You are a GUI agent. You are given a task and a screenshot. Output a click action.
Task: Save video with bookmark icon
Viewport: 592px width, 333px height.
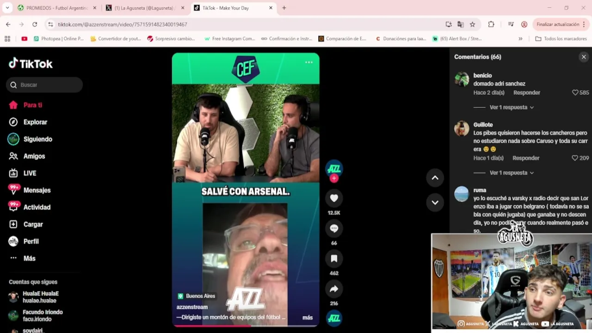click(334, 259)
